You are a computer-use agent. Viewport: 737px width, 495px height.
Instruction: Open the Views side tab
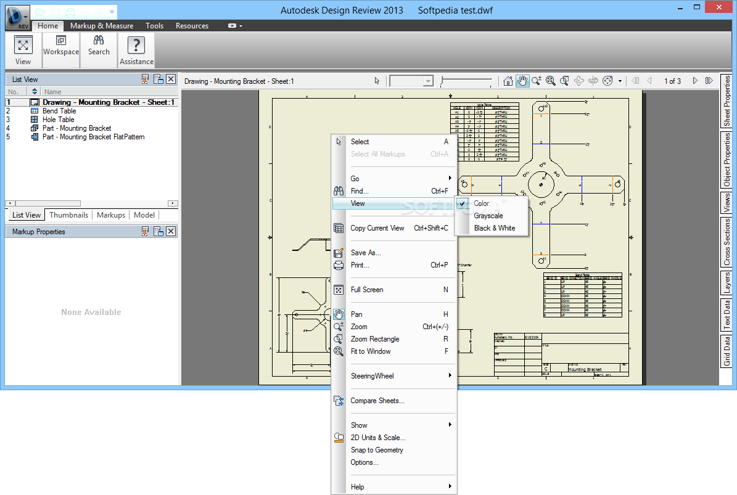coord(727,202)
